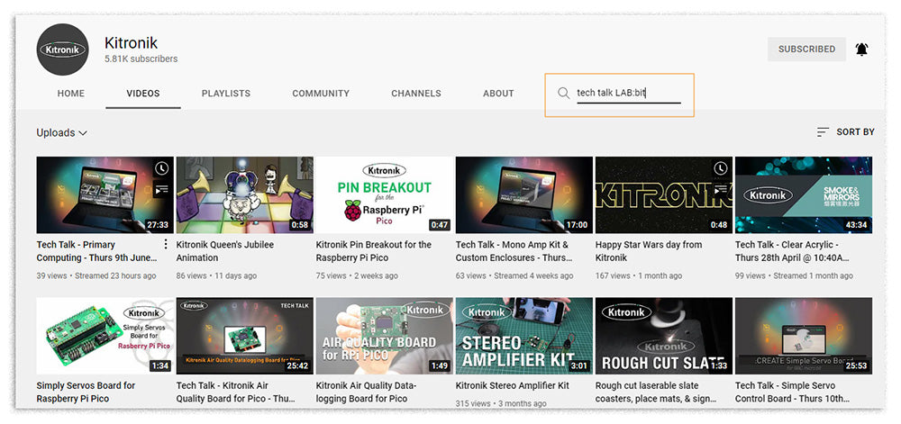Open the About tab
The width and height of the screenshot is (901, 424).
[498, 94]
